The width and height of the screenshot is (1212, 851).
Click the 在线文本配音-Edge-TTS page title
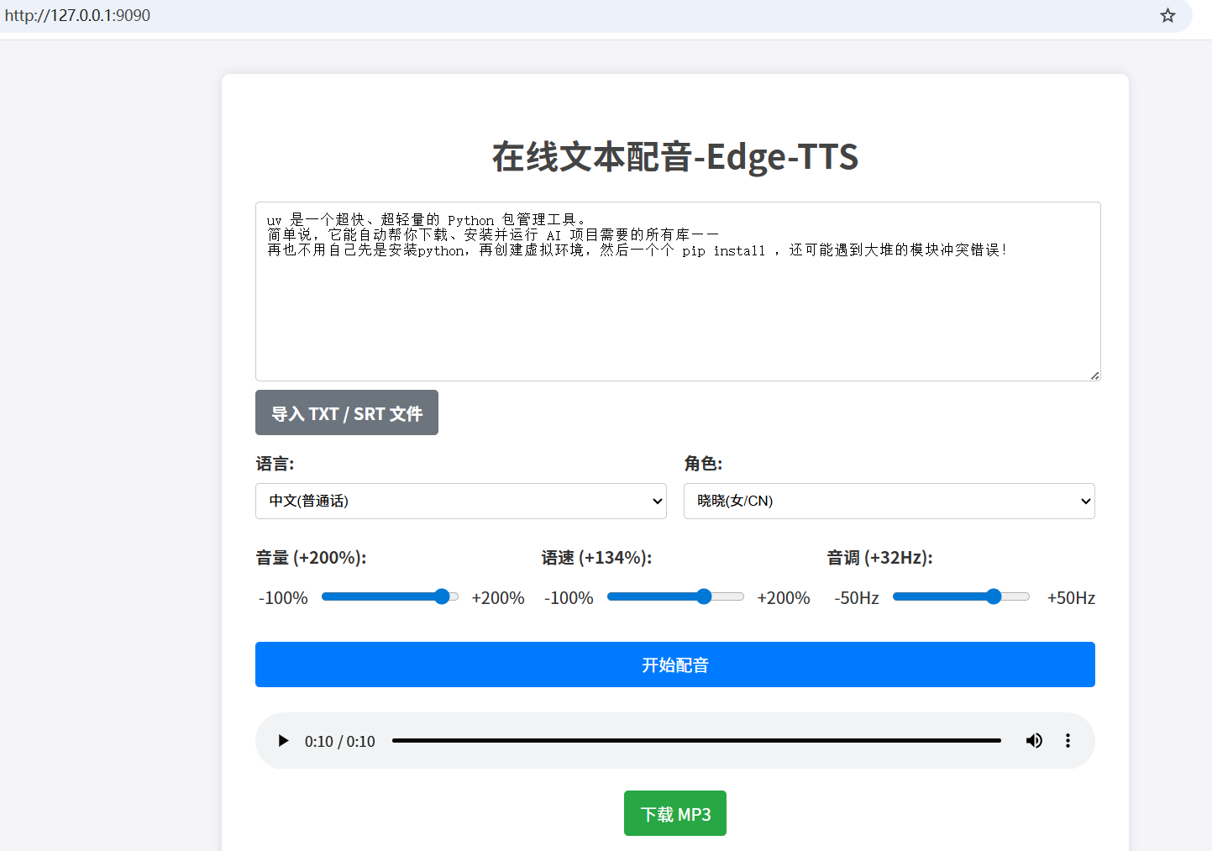[x=674, y=157]
